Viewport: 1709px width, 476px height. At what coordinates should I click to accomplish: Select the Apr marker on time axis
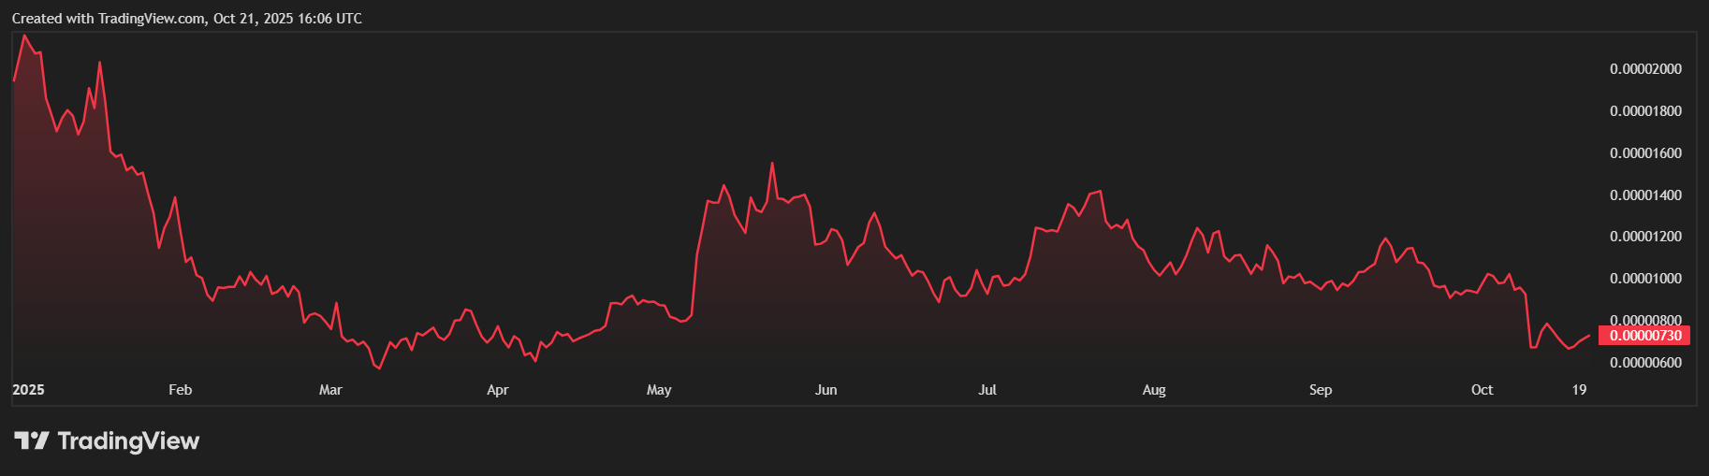click(x=497, y=390)
